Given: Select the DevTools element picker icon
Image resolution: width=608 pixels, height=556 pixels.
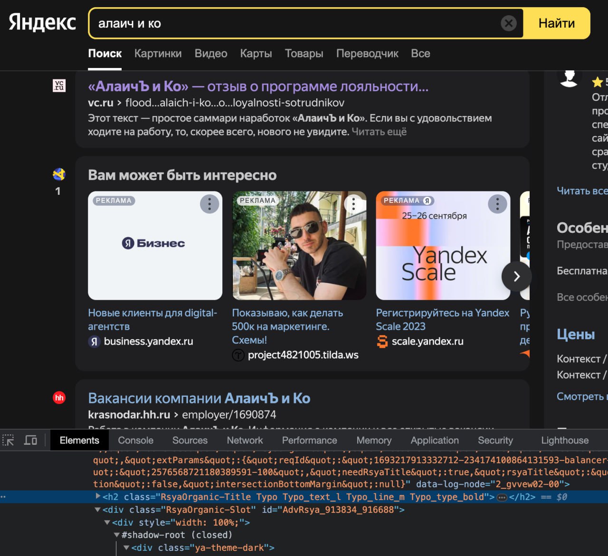Looking at the screenshot, I should (x=8, y=440).
